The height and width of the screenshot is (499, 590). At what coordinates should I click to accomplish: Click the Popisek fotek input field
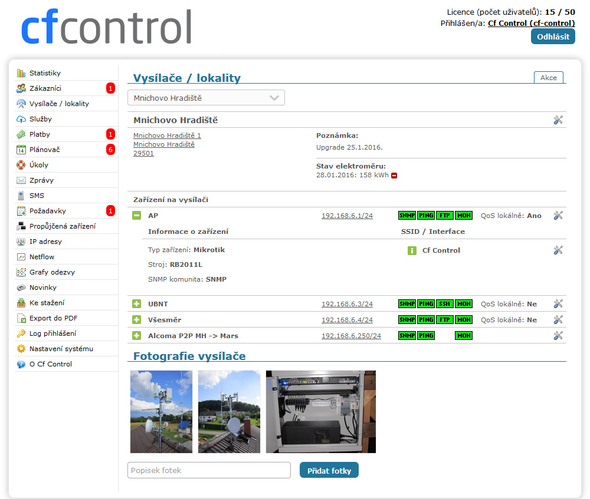tap(209, 471)
